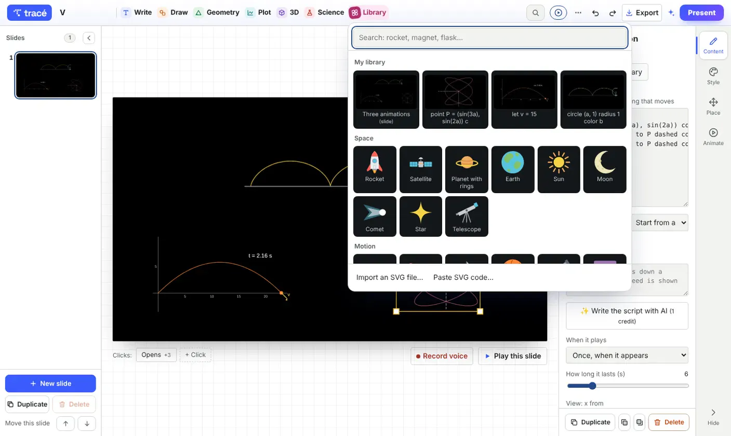Open the 'Start from a' dropdown
The height and width of the screenshot is (436, 731).
(x=659, y=223)
